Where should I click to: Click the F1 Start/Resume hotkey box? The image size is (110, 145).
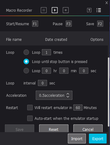[x=35, y=24]
